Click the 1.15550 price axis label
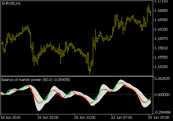 click(161, 57)
